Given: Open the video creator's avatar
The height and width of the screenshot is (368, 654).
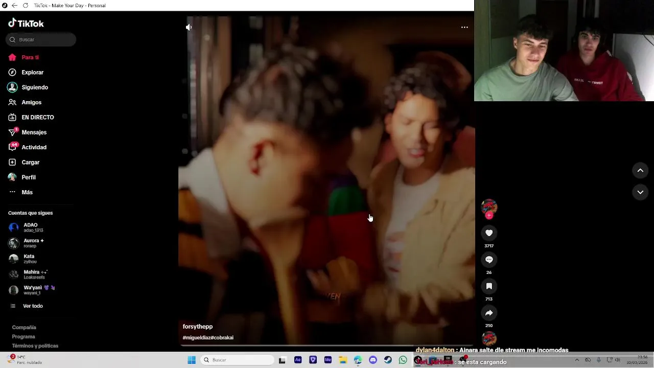Looking at the screenshot, I should pyautogui.click(x=489, y=206).
